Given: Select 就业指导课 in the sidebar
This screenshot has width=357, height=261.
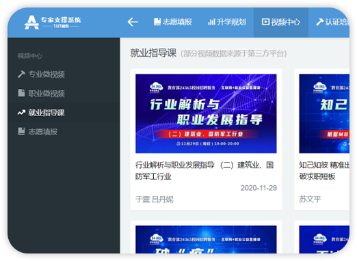Looking at the screenshot, I should [64, 113].
